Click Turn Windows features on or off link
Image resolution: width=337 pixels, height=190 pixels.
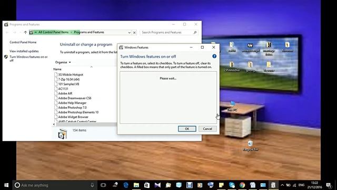[x=28, y=59]
